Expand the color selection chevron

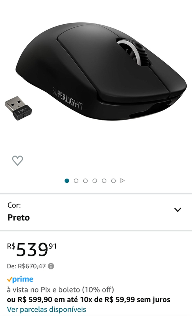point(178,210)
